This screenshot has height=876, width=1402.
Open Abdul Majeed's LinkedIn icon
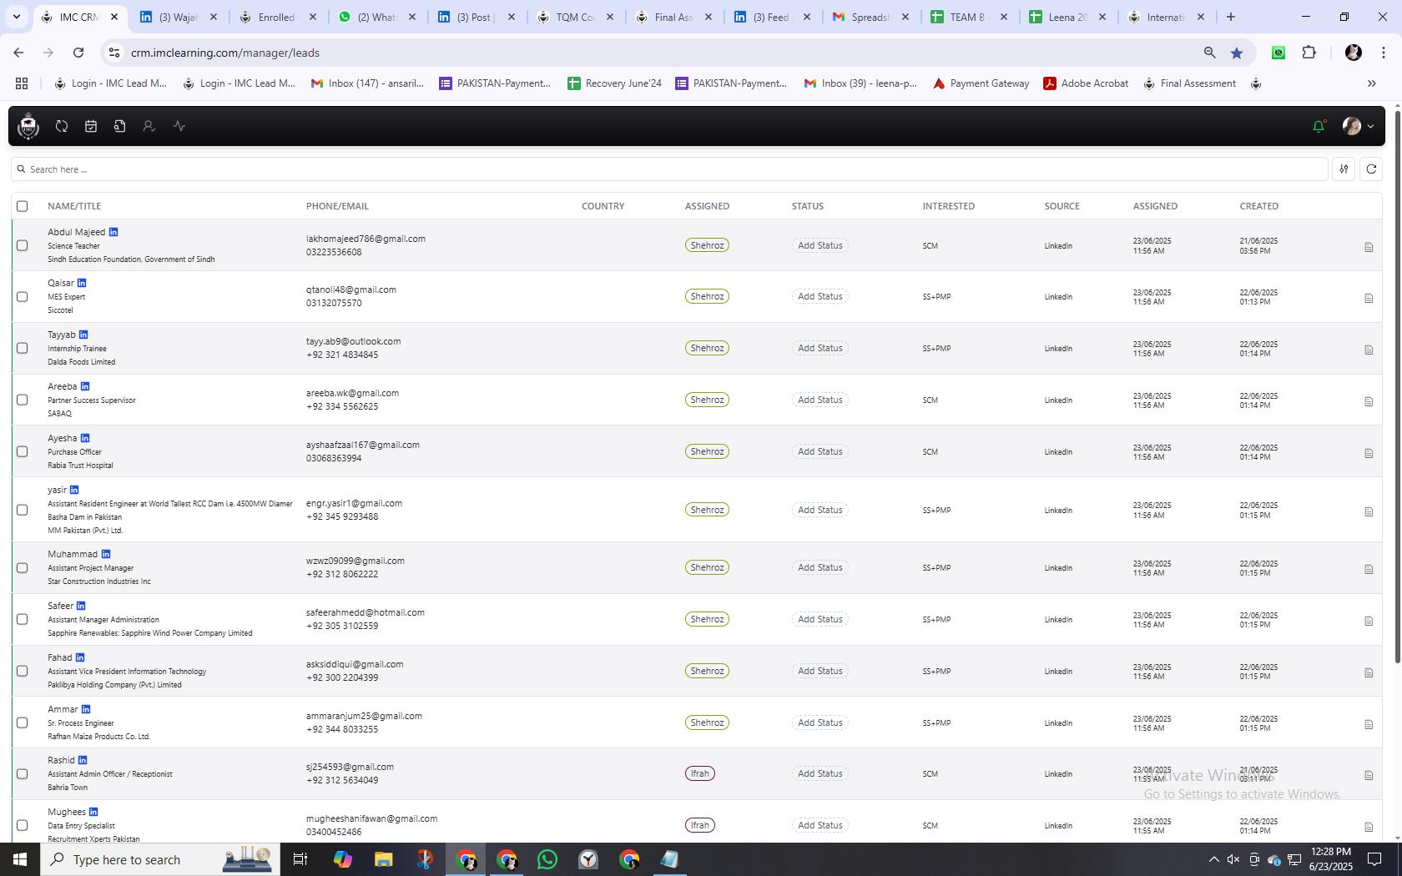click(113, 232)
